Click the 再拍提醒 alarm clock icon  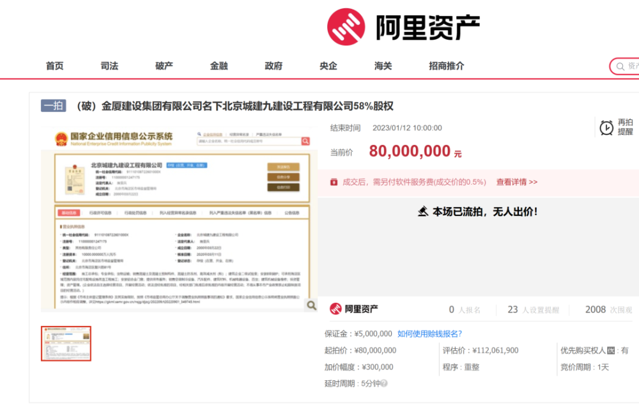pyautogui.click(x=606, y=128)
